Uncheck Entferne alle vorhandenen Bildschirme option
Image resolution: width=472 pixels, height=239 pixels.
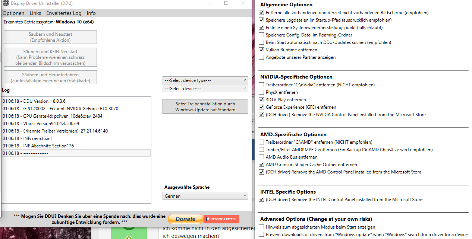click(261, 13)
